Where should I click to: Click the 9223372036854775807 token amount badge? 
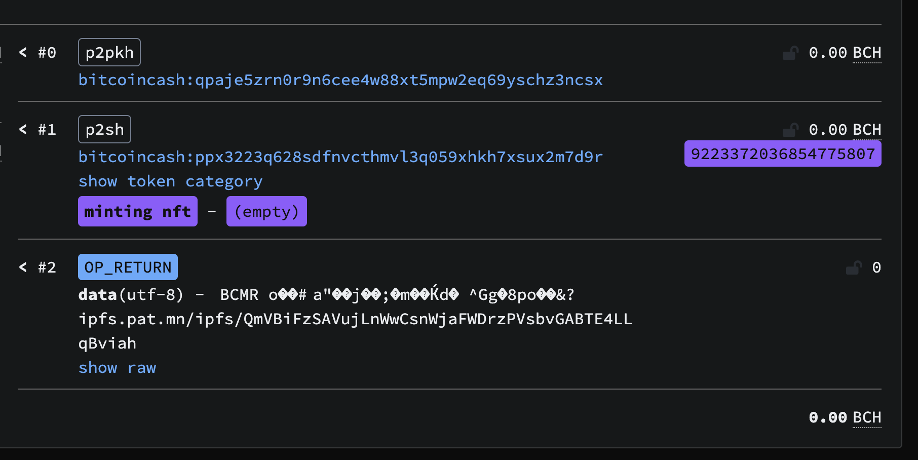783,154
